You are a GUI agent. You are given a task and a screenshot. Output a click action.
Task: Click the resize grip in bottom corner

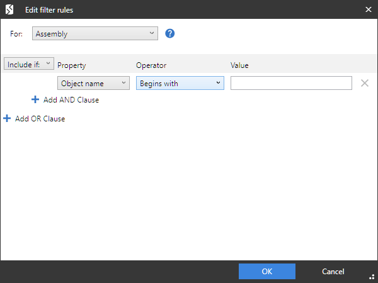coord(372,277)
